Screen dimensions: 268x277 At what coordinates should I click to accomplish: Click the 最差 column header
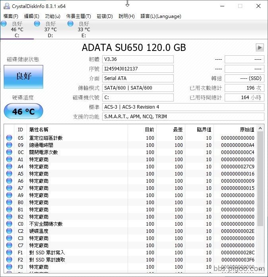(x=171, y=129)
